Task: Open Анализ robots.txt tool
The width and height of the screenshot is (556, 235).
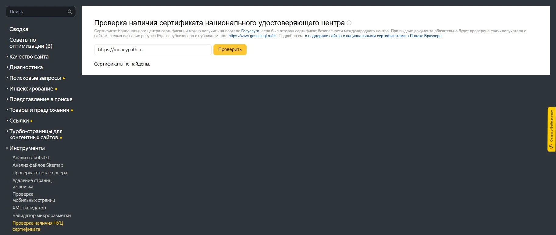Action: (x=31, y=158)
